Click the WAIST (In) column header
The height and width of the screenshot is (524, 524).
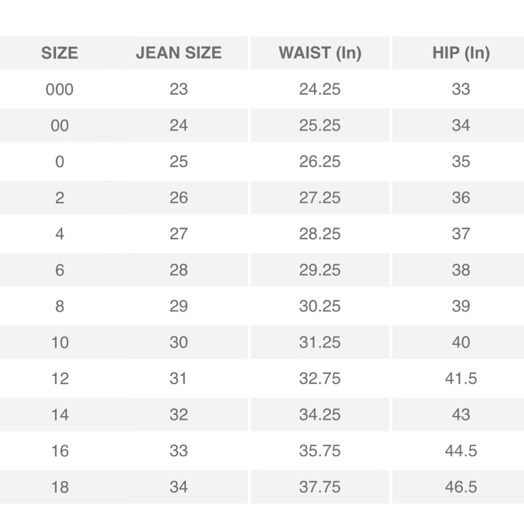[x=320, y=53]
